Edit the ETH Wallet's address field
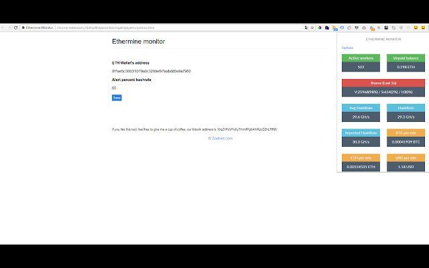429x268 pixels. point(151,71)
